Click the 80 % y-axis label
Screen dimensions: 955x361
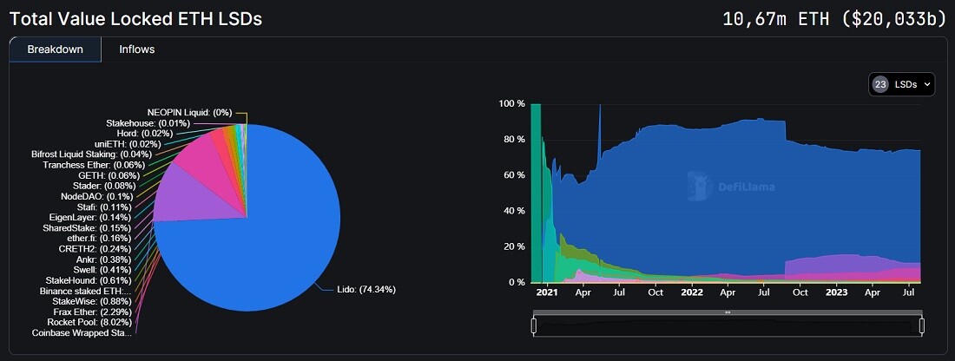point(514,140)
